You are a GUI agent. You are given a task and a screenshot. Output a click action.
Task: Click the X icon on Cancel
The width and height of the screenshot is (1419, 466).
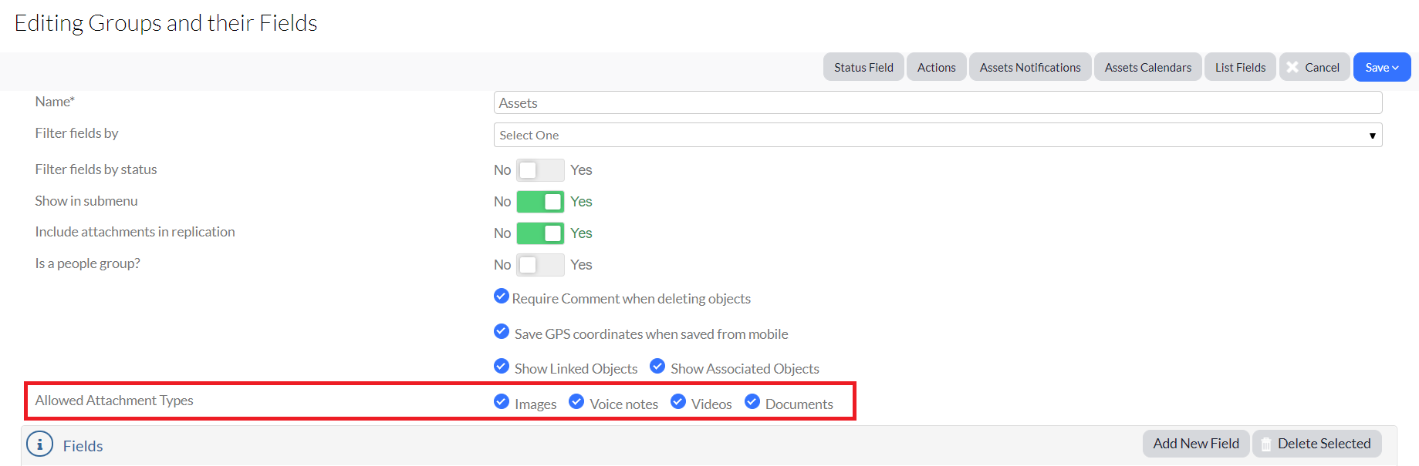pyautogui.click(x=1292, y=68)
